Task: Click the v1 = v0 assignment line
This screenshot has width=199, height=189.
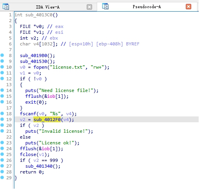Action: (31, 73)
